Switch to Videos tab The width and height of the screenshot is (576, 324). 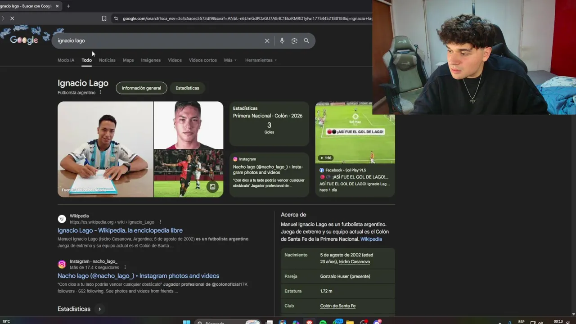click(175, 60)
